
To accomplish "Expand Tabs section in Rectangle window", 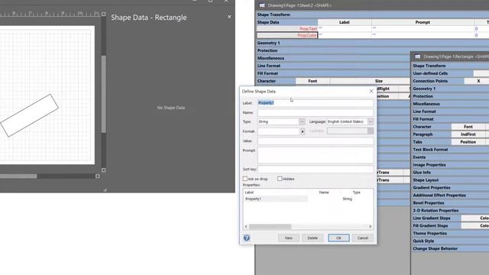I will click(417, 142).
